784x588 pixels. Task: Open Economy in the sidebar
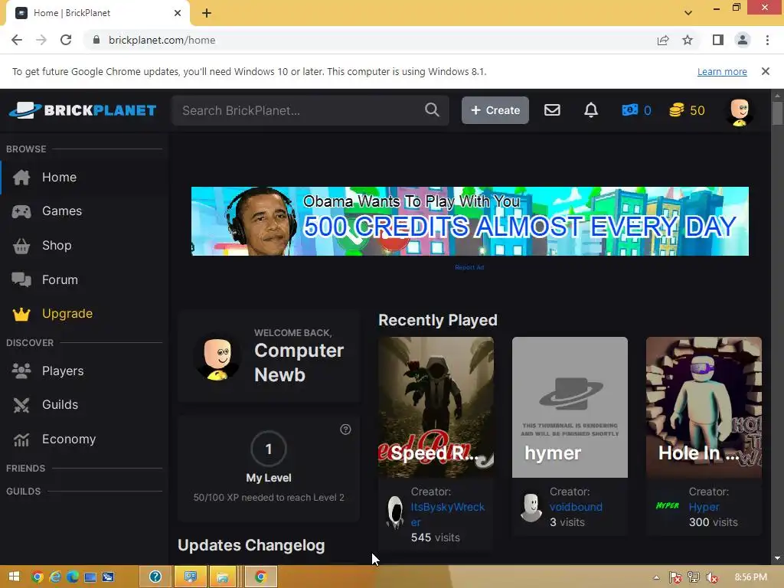click(69, 439)
